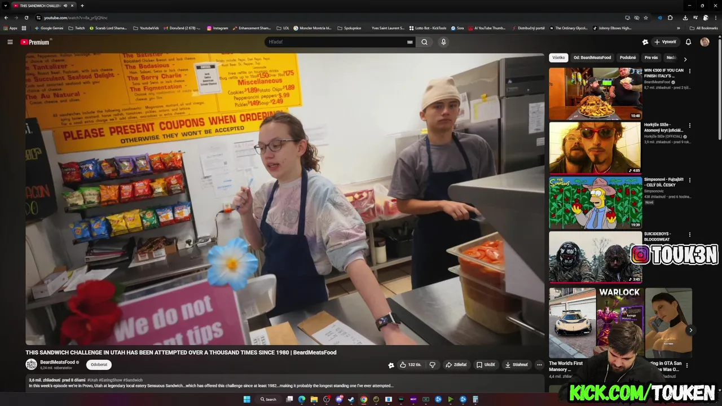722x406 pixels.
Task: Switch to THIS SANDWICH CHALLENGE browser tab
Action: [x=44, y=6]
